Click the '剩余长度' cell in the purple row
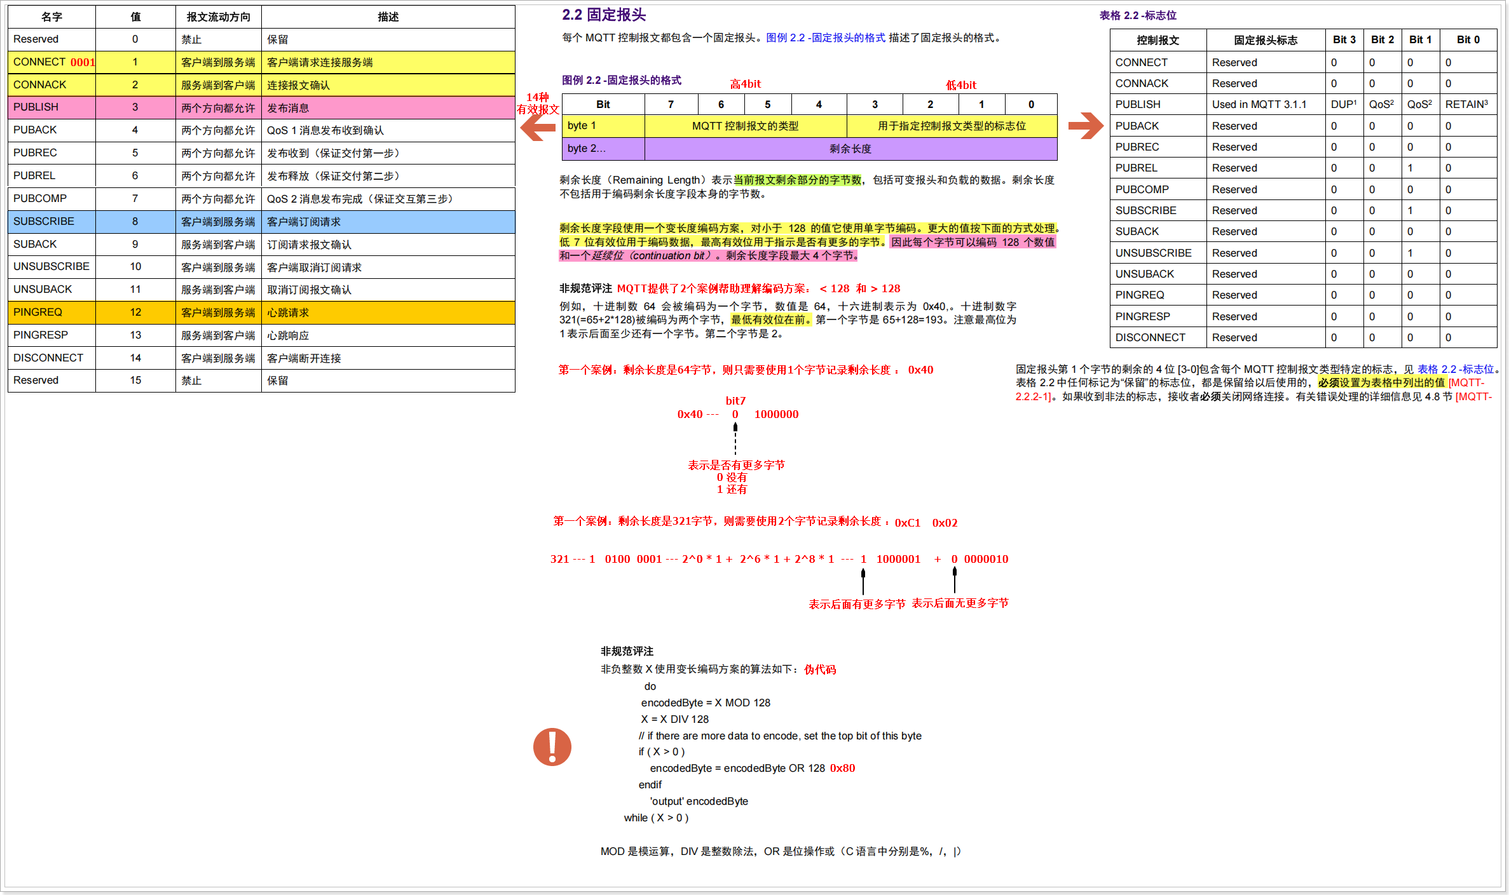 850,149
